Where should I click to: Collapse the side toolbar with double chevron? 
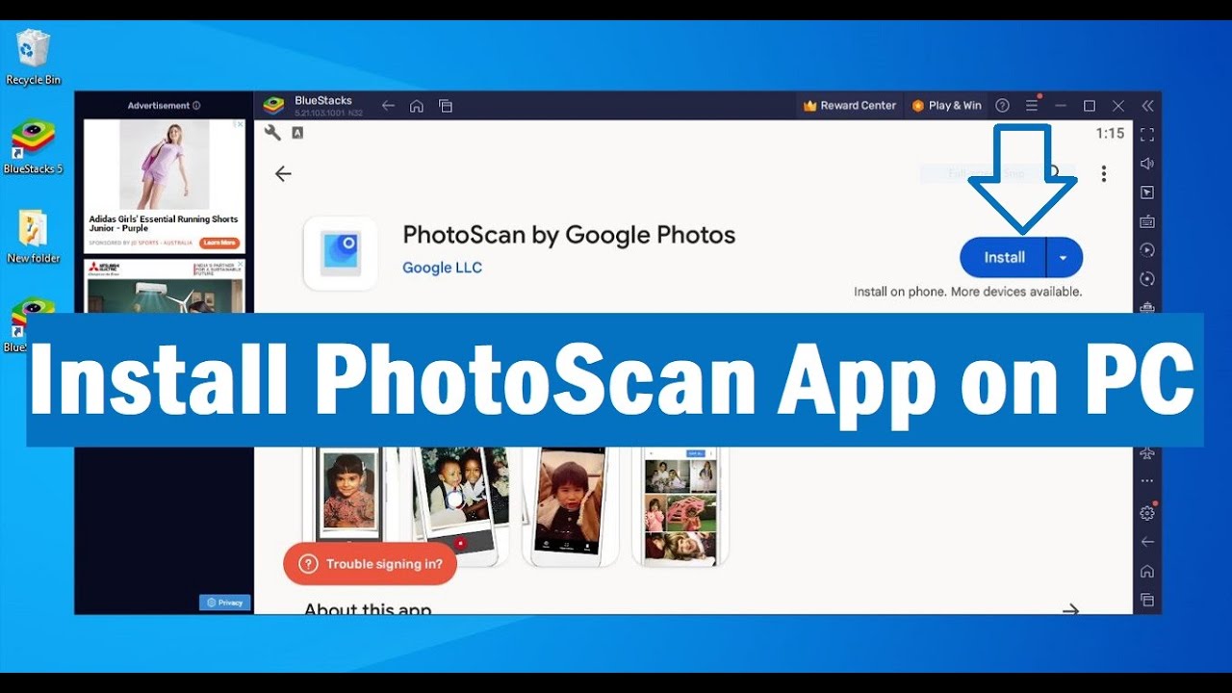click(x=1147, y=106)
